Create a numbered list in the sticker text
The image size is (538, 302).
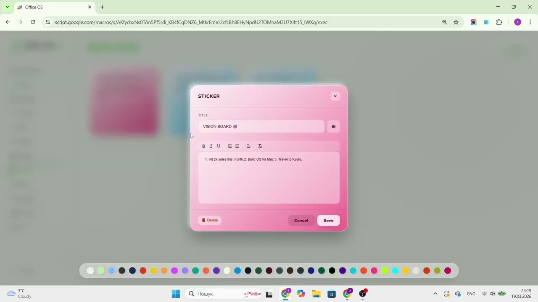coord(229,146)
